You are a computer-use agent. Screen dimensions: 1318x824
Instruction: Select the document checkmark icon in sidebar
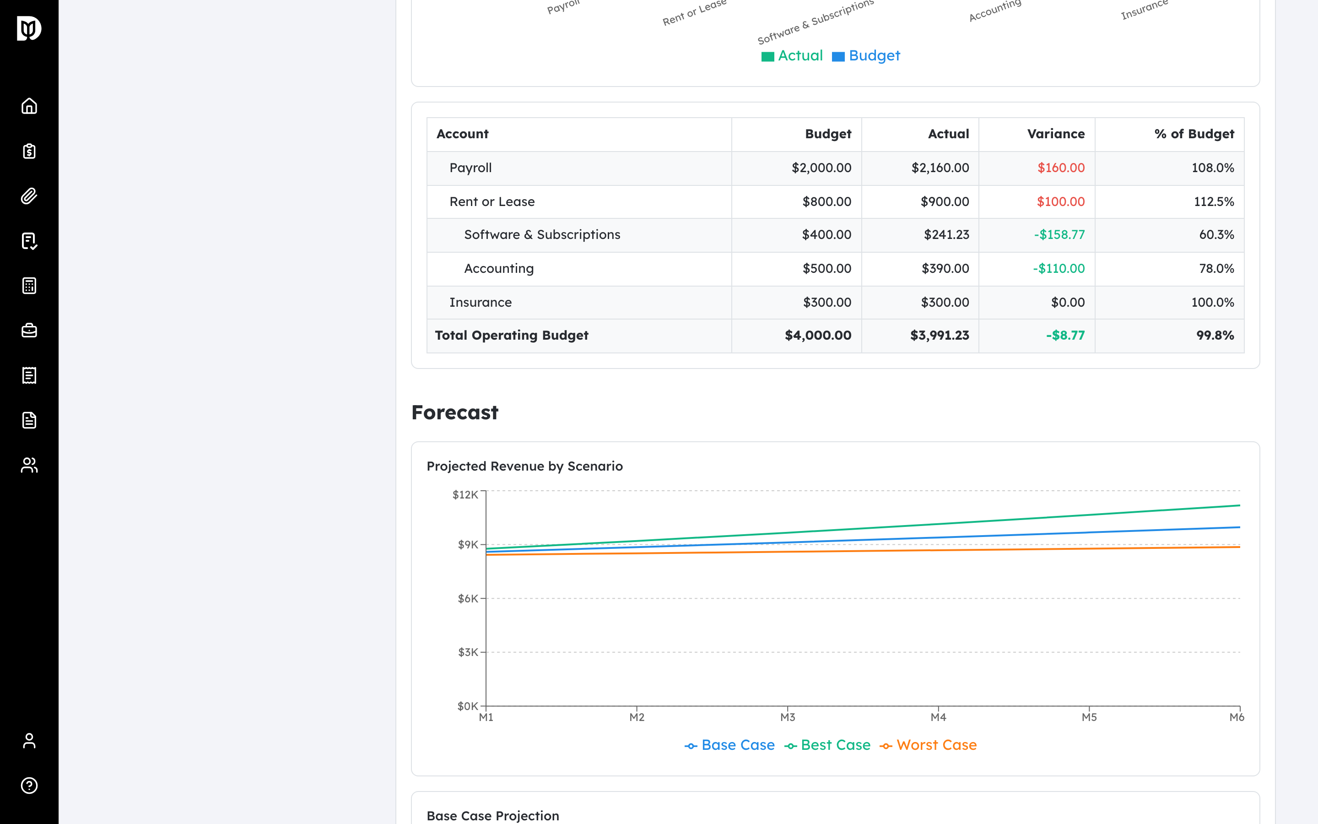(29, 241)
